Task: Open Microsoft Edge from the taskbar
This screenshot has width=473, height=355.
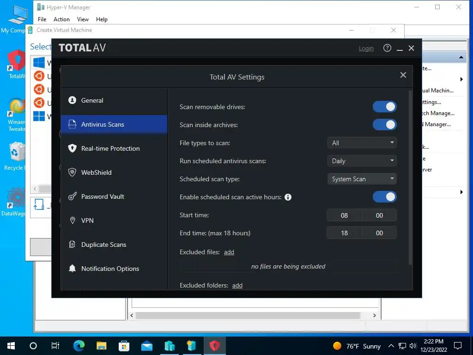Action: click(x=79, y=346)
